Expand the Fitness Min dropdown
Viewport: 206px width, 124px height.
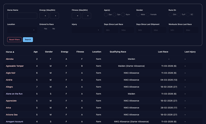point(87,16)
